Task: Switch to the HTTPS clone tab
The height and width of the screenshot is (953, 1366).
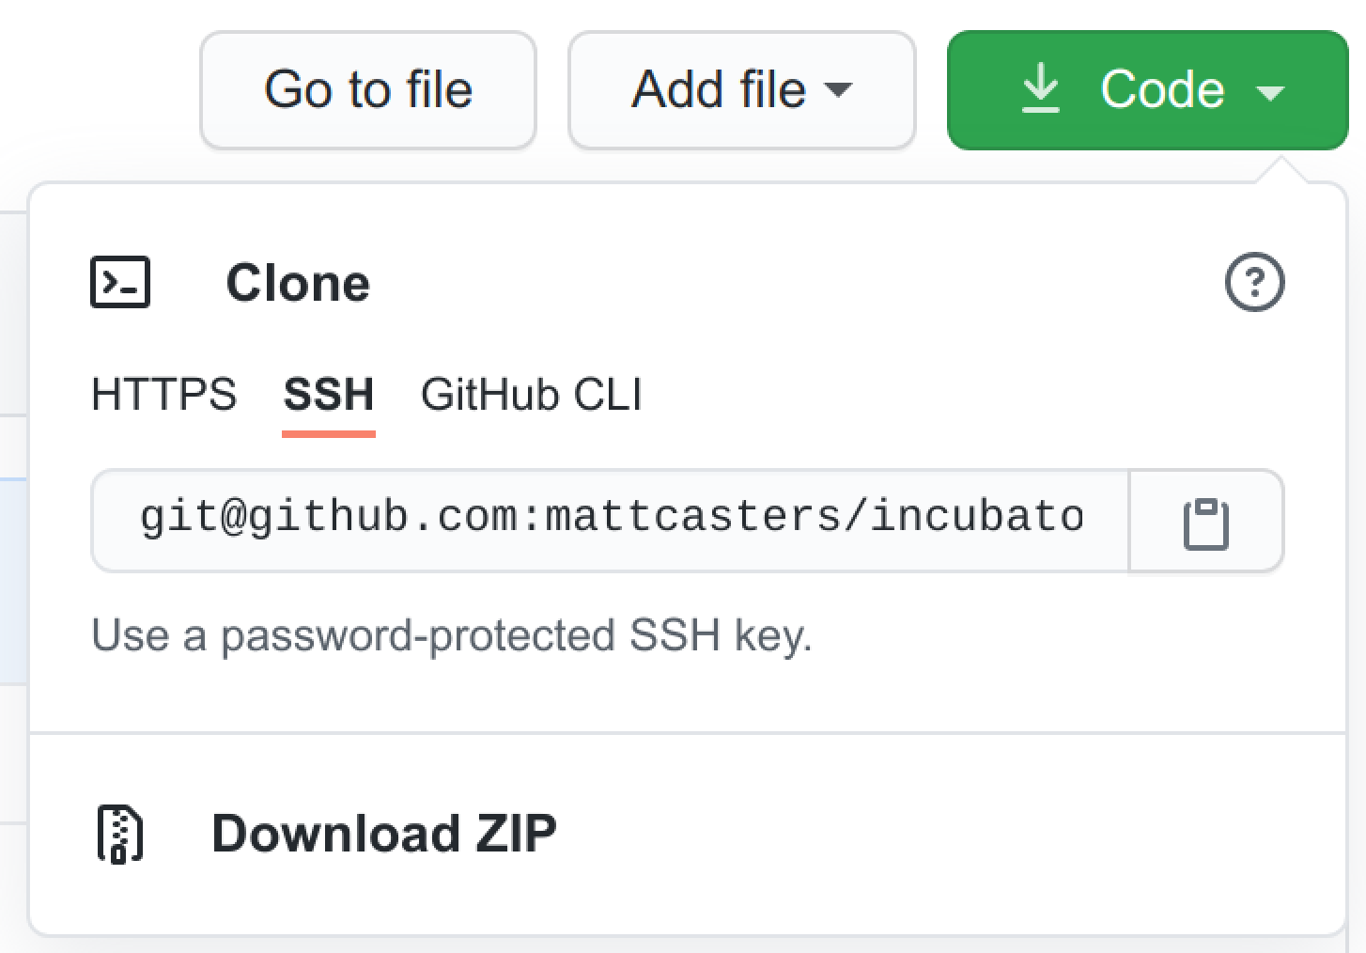Action: (x=163, y=395)
